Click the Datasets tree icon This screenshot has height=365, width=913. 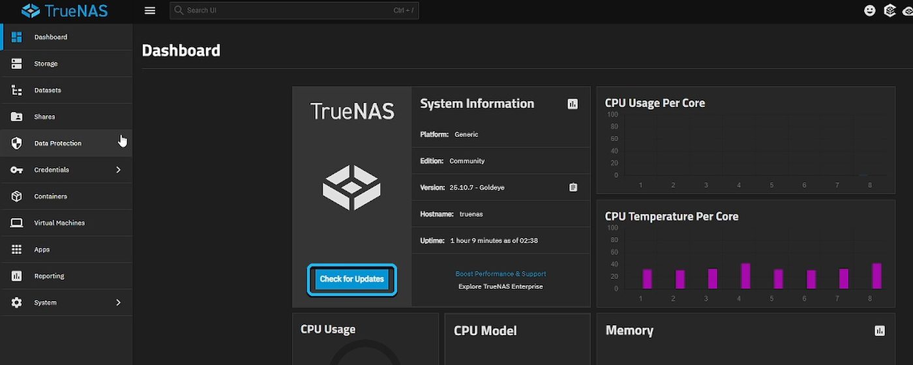point(17,91)
